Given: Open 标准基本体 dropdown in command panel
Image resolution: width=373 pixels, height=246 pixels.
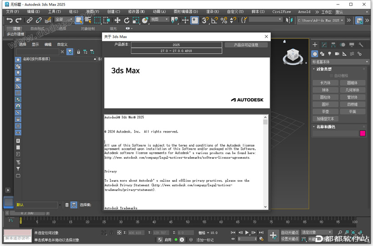Looking at the screenshot, I should pyautogui.click(x=340, y=62).
